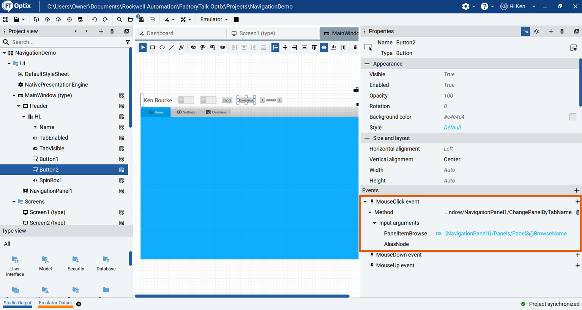The image size is (582, 310).
Task: Toggle the pointer selection tool in editor toolbar
Action: click(x=143, y=47)
